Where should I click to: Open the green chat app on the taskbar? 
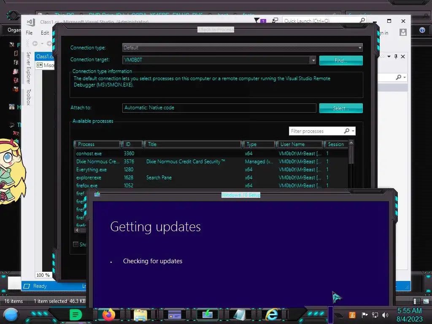pyautogui.click(x=76, y=315)
